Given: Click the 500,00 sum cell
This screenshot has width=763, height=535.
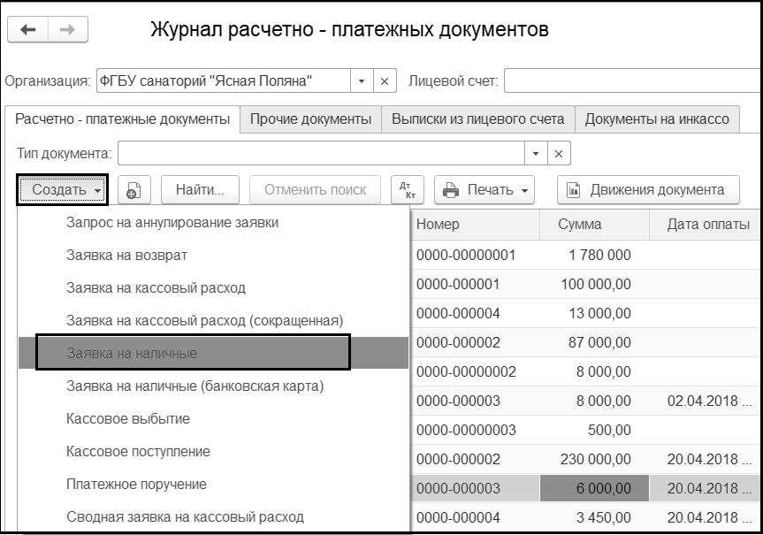Looking at the screenshot, I should tap(594, 431).
